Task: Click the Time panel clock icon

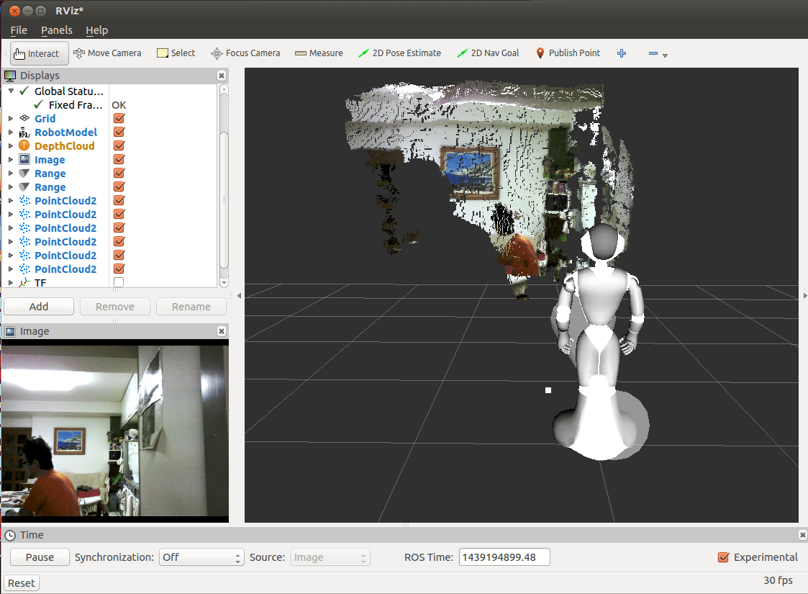Action: pos(10,536)
